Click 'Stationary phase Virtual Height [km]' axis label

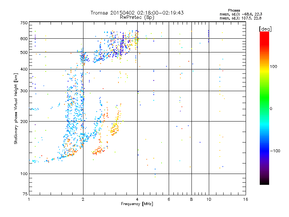pos(16,109)
